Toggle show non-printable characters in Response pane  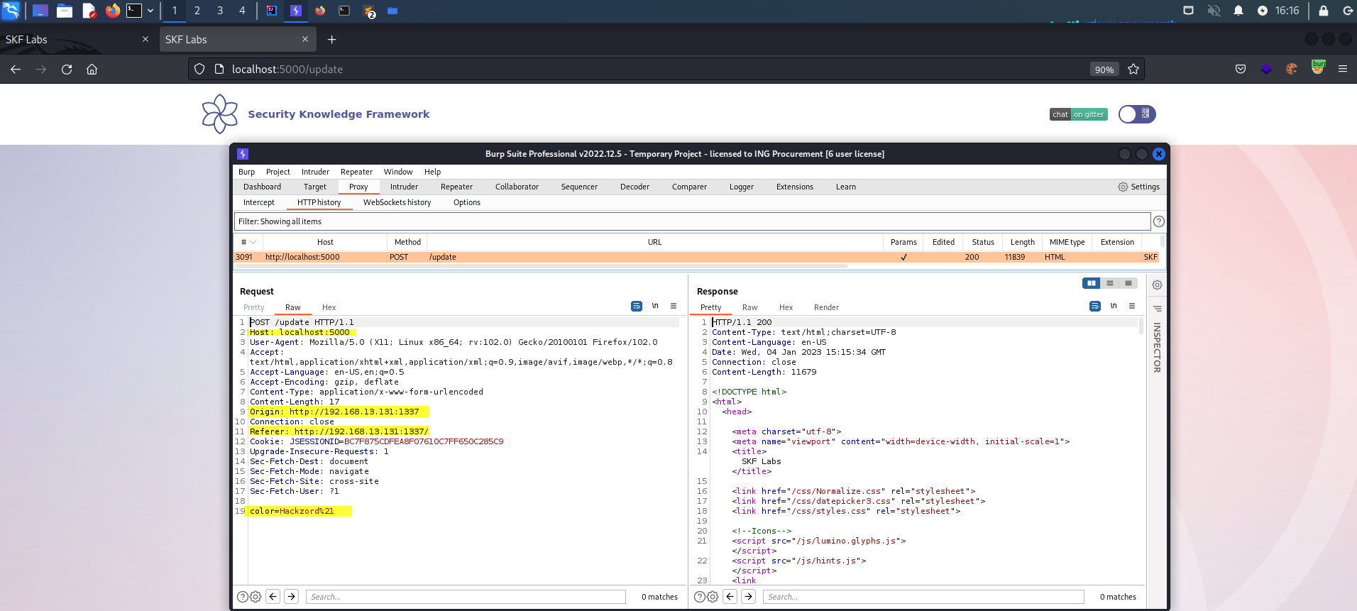(1114, 306)
